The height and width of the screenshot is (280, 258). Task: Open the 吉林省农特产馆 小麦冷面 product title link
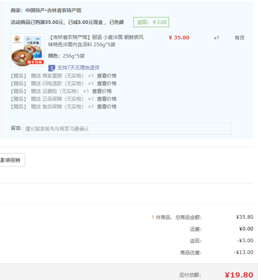[x=96, y=41]
